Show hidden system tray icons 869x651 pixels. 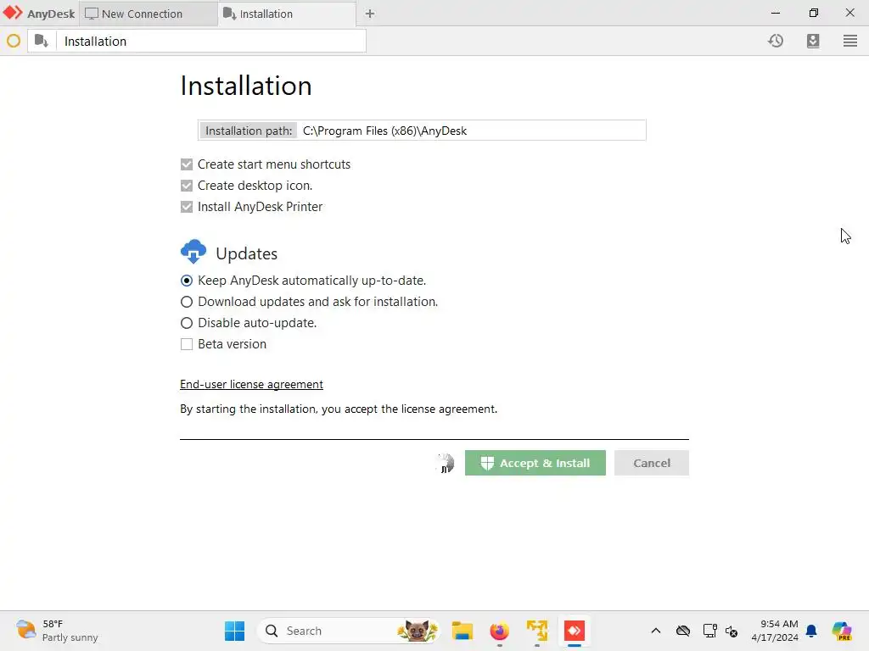(656, 631)
